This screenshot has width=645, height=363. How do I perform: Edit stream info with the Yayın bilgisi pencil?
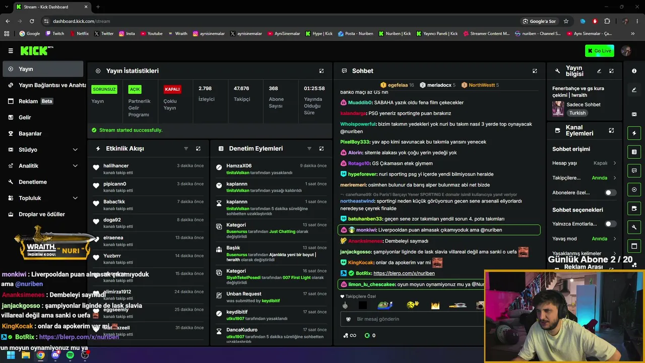[599, 71]
